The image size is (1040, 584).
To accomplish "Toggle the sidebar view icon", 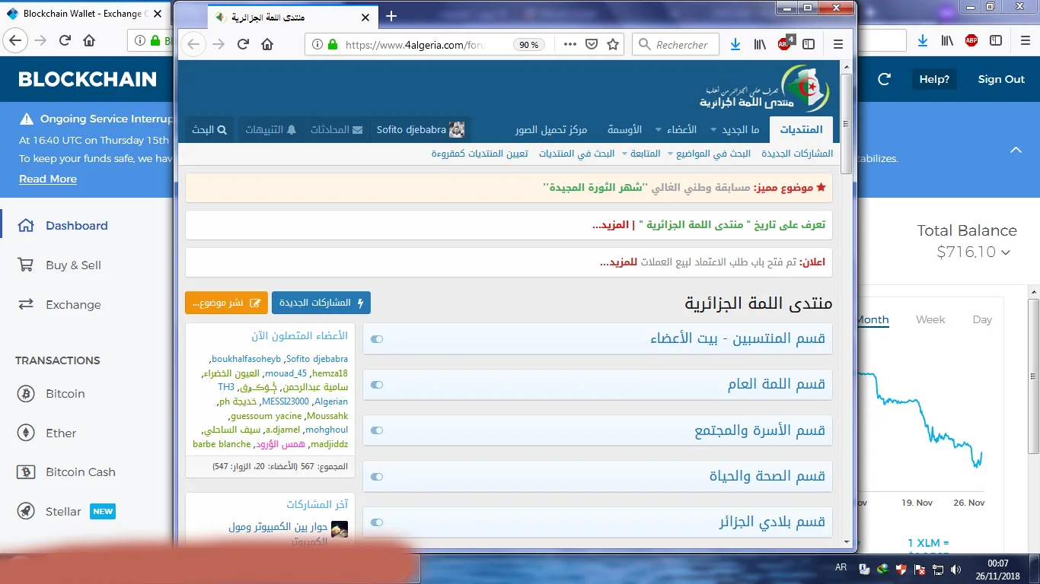I will coord(809,45).
